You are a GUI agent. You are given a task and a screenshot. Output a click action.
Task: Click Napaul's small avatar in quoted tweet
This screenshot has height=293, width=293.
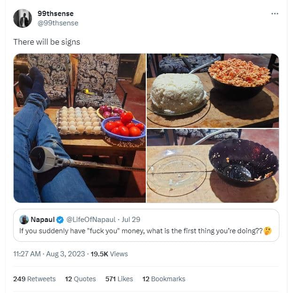(x=24, y=220)
